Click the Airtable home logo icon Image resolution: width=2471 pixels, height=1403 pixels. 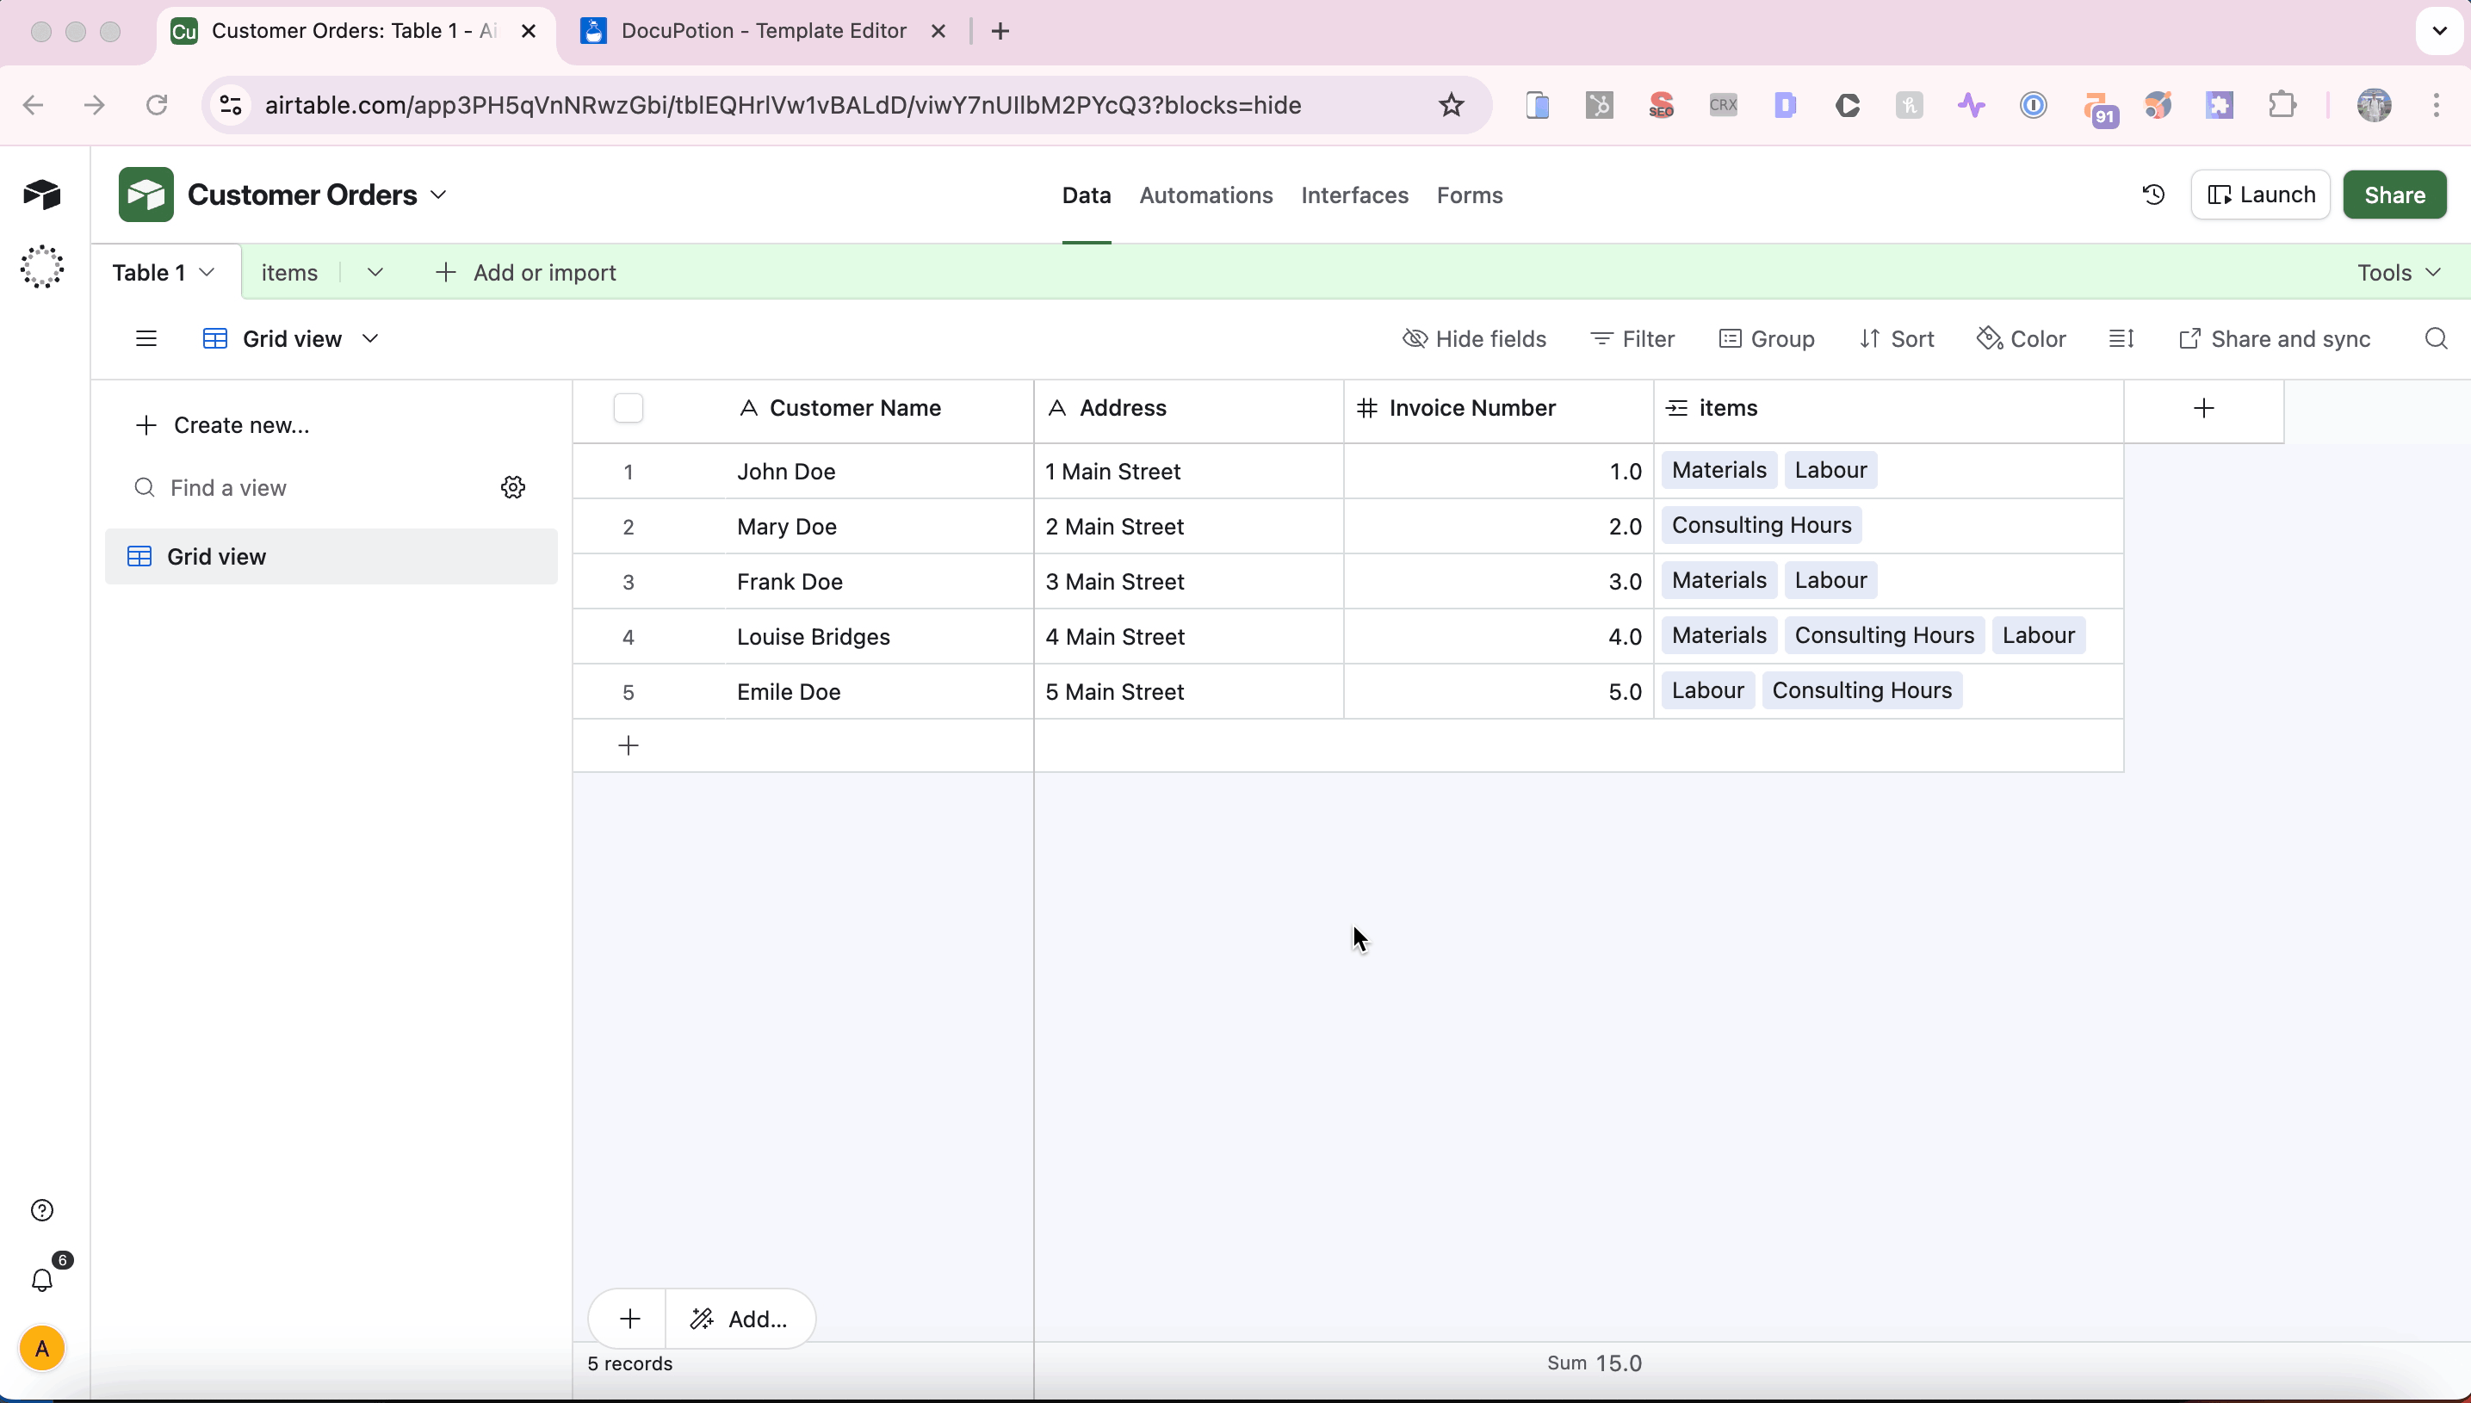42,195
